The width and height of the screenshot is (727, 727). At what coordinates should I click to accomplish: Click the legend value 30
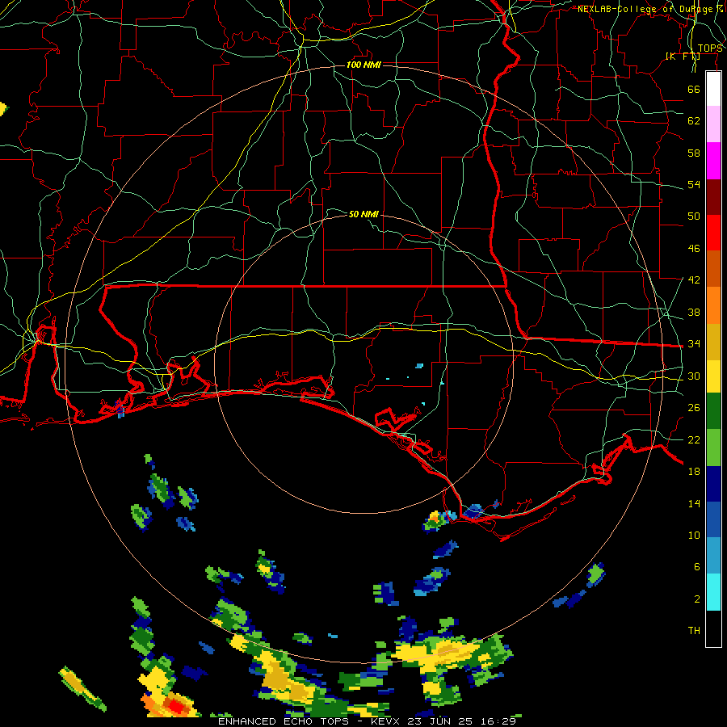(694, 376)
